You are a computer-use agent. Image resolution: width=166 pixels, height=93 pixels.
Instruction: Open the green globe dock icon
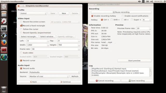coord(4,57)
